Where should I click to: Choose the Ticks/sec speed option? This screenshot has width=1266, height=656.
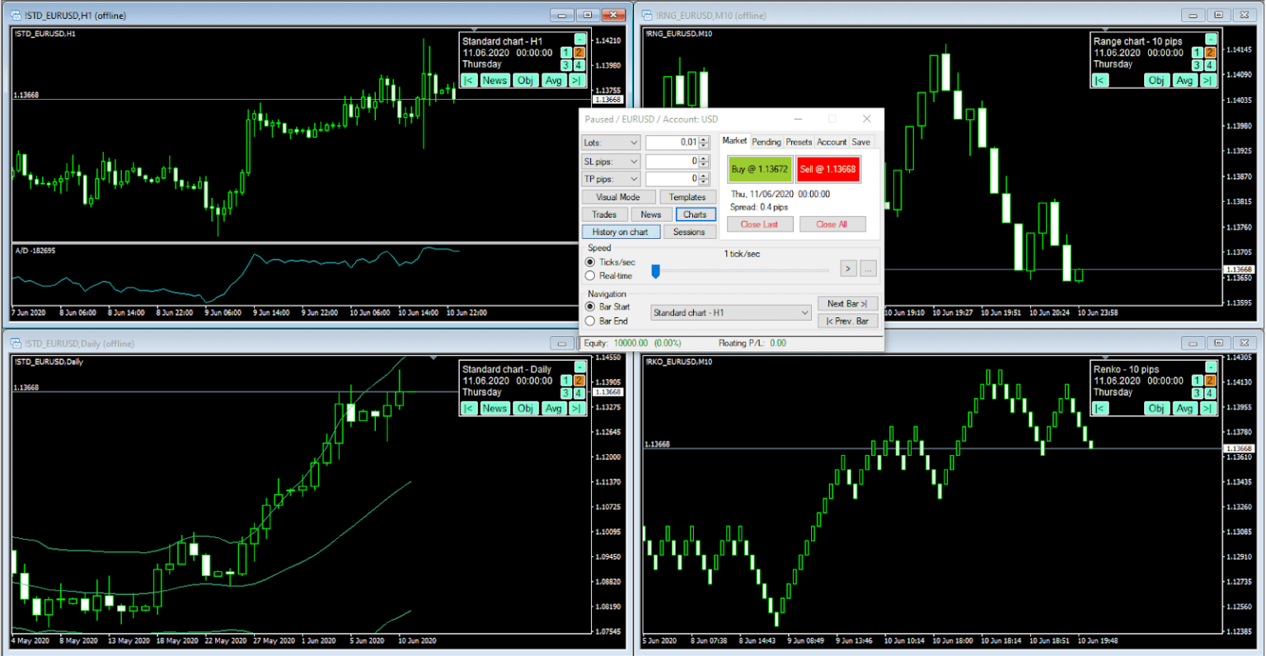[590, 262]
